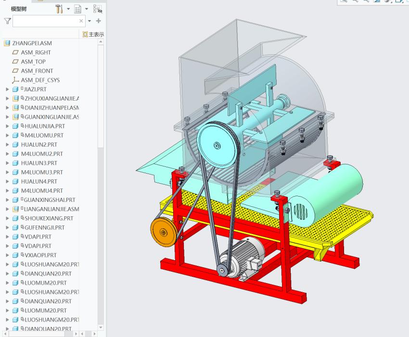Click the filter funnel icon
409x337 pixels.
click(x=7, y=21)
